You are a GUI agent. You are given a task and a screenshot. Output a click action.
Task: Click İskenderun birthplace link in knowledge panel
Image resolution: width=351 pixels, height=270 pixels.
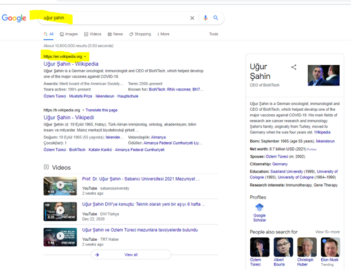[x=325, y=141]
